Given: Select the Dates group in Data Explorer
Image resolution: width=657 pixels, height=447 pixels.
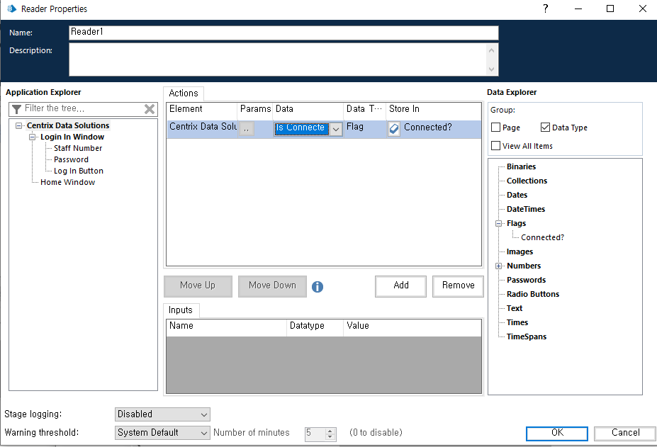Looking at the screenshot, I should pos(517,196).
